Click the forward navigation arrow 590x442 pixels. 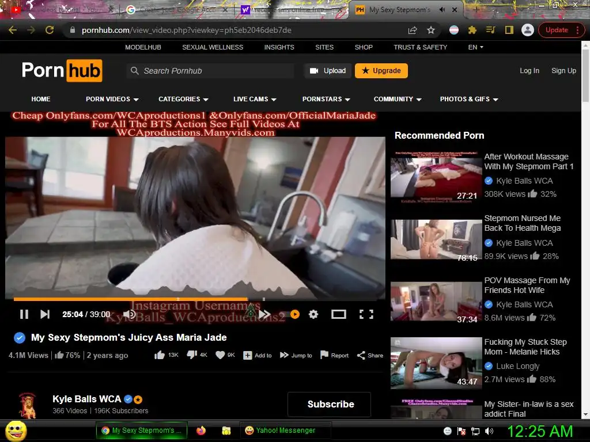(x=31, y=30)
